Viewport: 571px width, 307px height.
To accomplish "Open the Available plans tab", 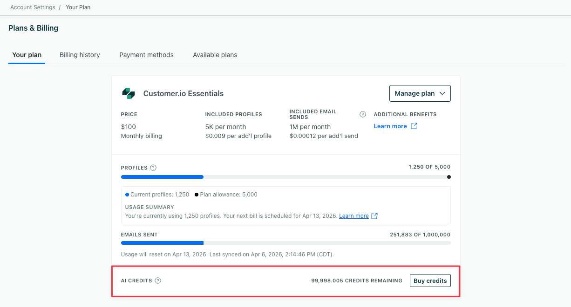I will pos(215,54).
